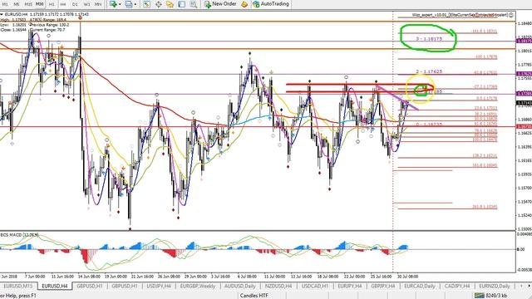This screenshot has width=532, height=299.
Task: Switch to W1 timeframe
Action: tap(86, 4)
